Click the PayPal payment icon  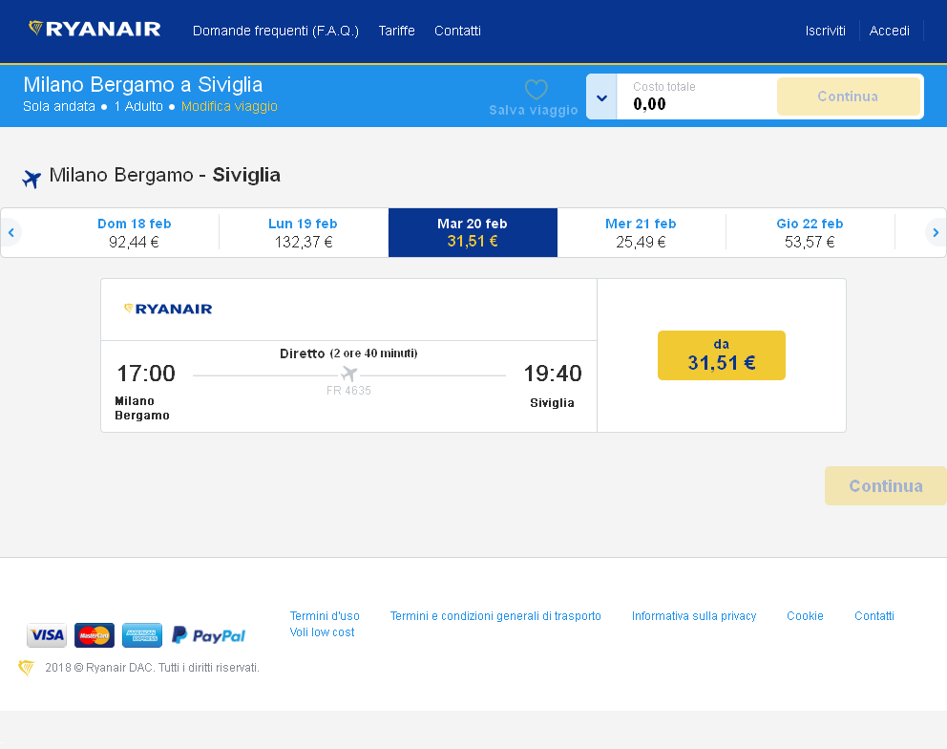click(208, 635)
